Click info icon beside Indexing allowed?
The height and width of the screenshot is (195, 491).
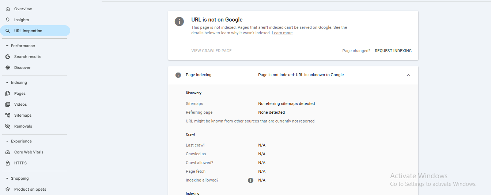coord(250,180)
